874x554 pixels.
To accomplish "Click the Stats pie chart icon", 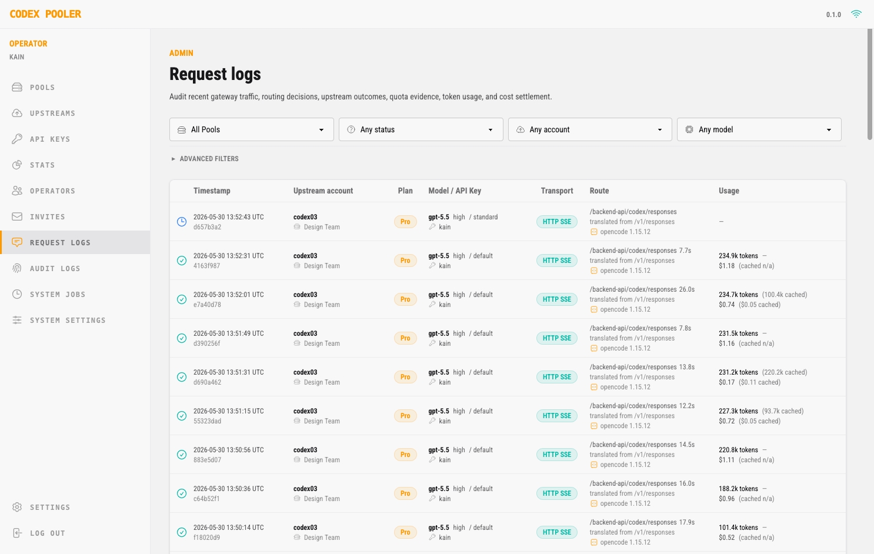I will (x=17, y=165).
